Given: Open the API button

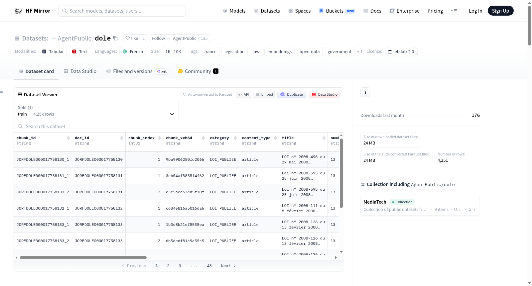Looking at the screenshot, I should (x=243, y=94).
